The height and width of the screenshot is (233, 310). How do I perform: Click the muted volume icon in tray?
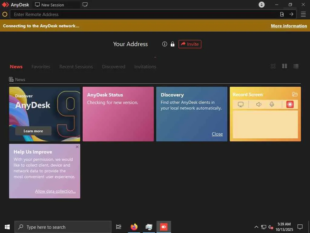click(271, 227)
